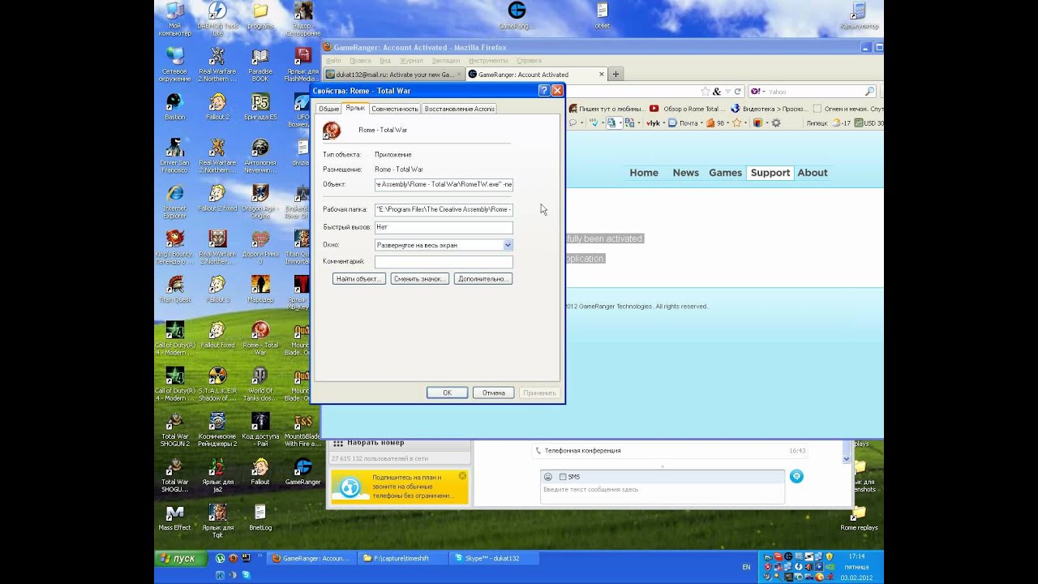Viewport: 1038px width, 584px height.
Task: Open Журнал menu in Firefox
Action: (411, 61)
